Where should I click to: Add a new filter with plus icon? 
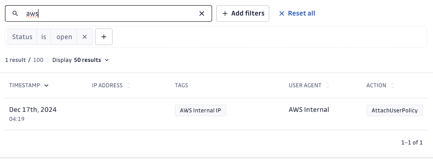point(104,37)
